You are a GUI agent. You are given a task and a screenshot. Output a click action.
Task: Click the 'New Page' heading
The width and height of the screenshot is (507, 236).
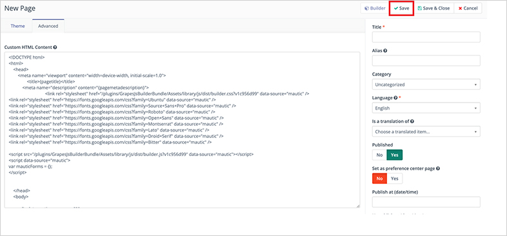coord(20,8)
